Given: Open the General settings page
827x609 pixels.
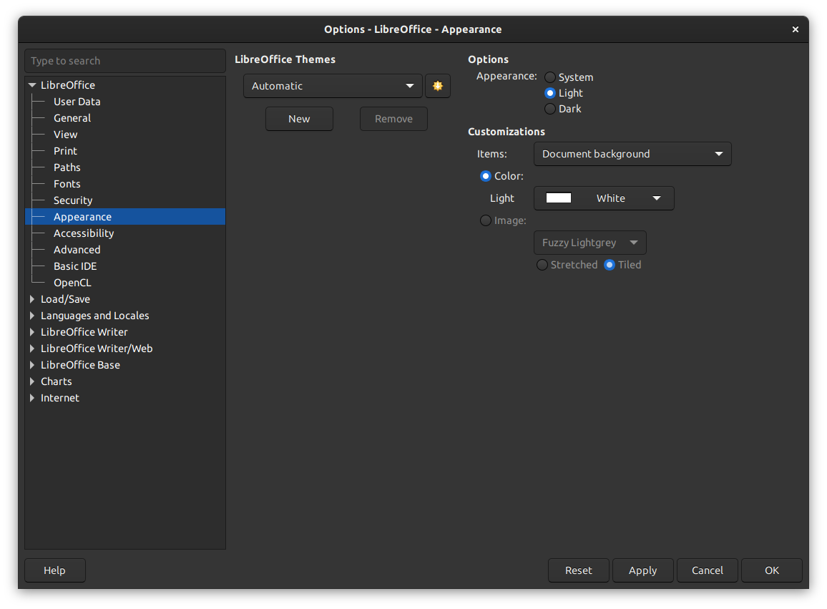Looking at the screenshot, I should (x=72, y=118).
